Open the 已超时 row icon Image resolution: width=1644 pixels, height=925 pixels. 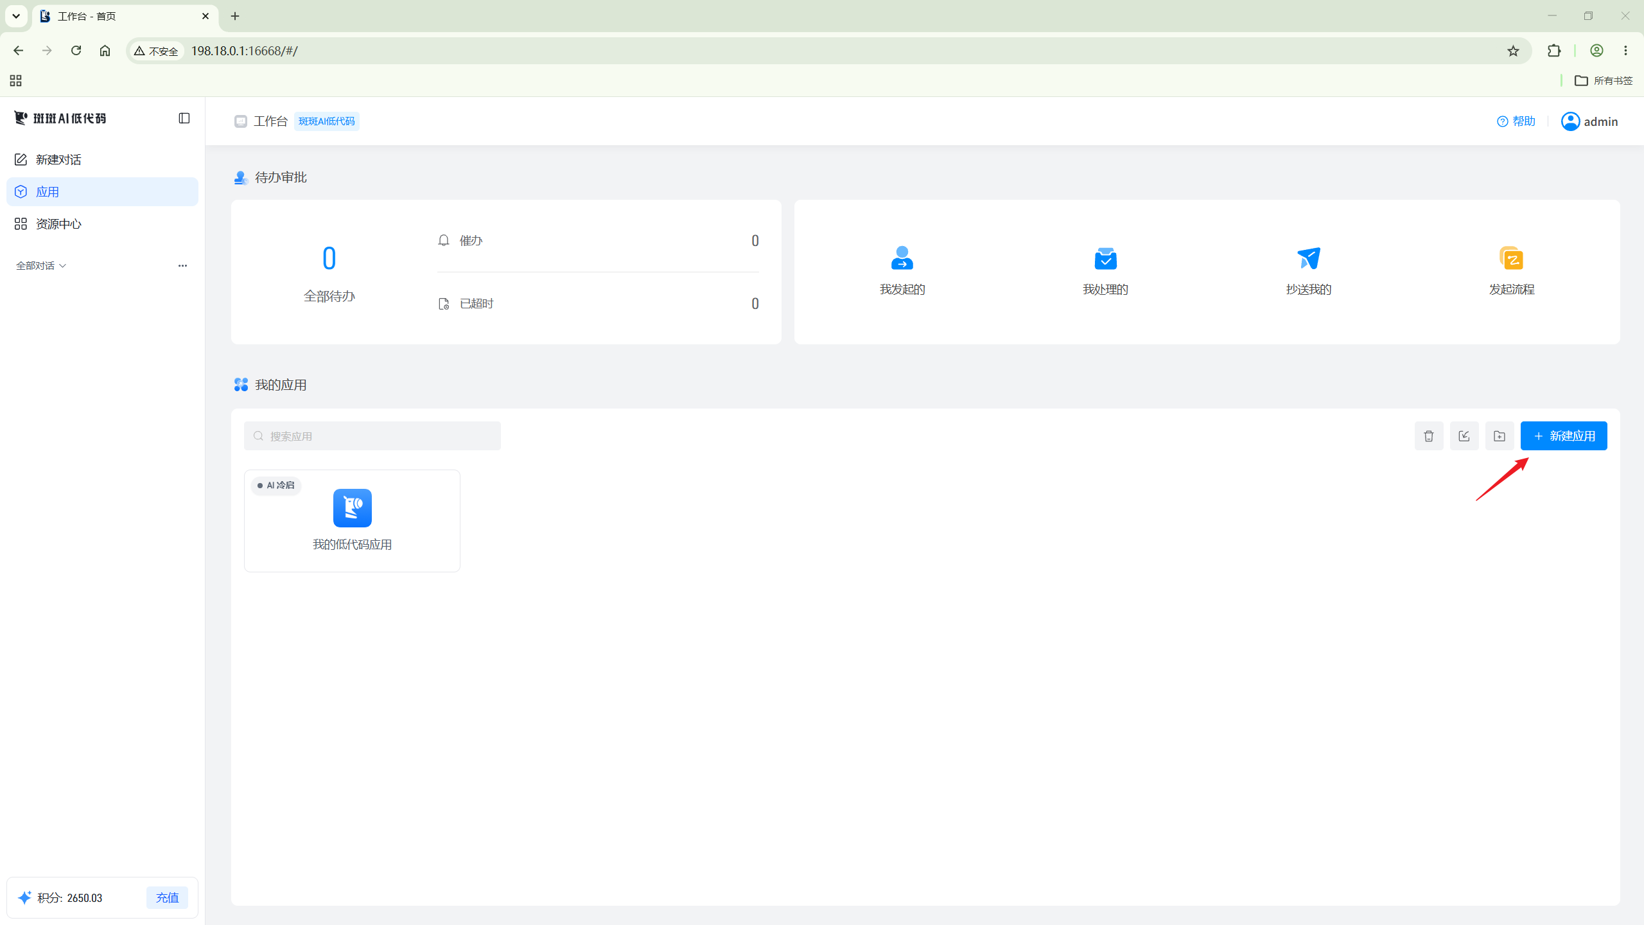[444, 304]
